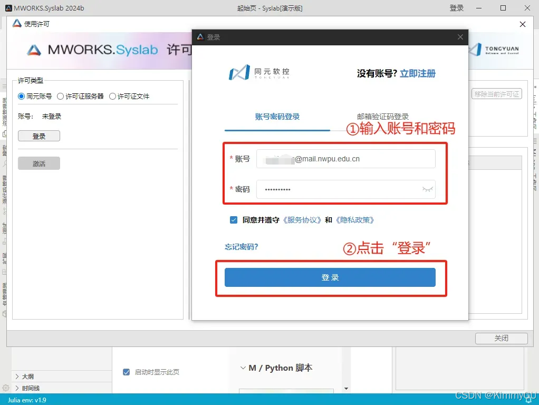Open the 调试 sidebar icon
This screenshot has width=539, height=405.
tap(4, 242)
